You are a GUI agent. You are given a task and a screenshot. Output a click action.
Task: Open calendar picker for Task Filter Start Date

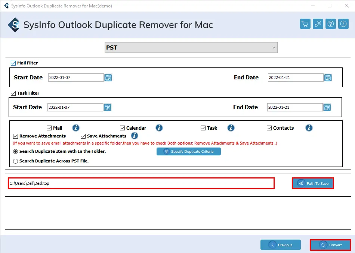click(107, 107)
